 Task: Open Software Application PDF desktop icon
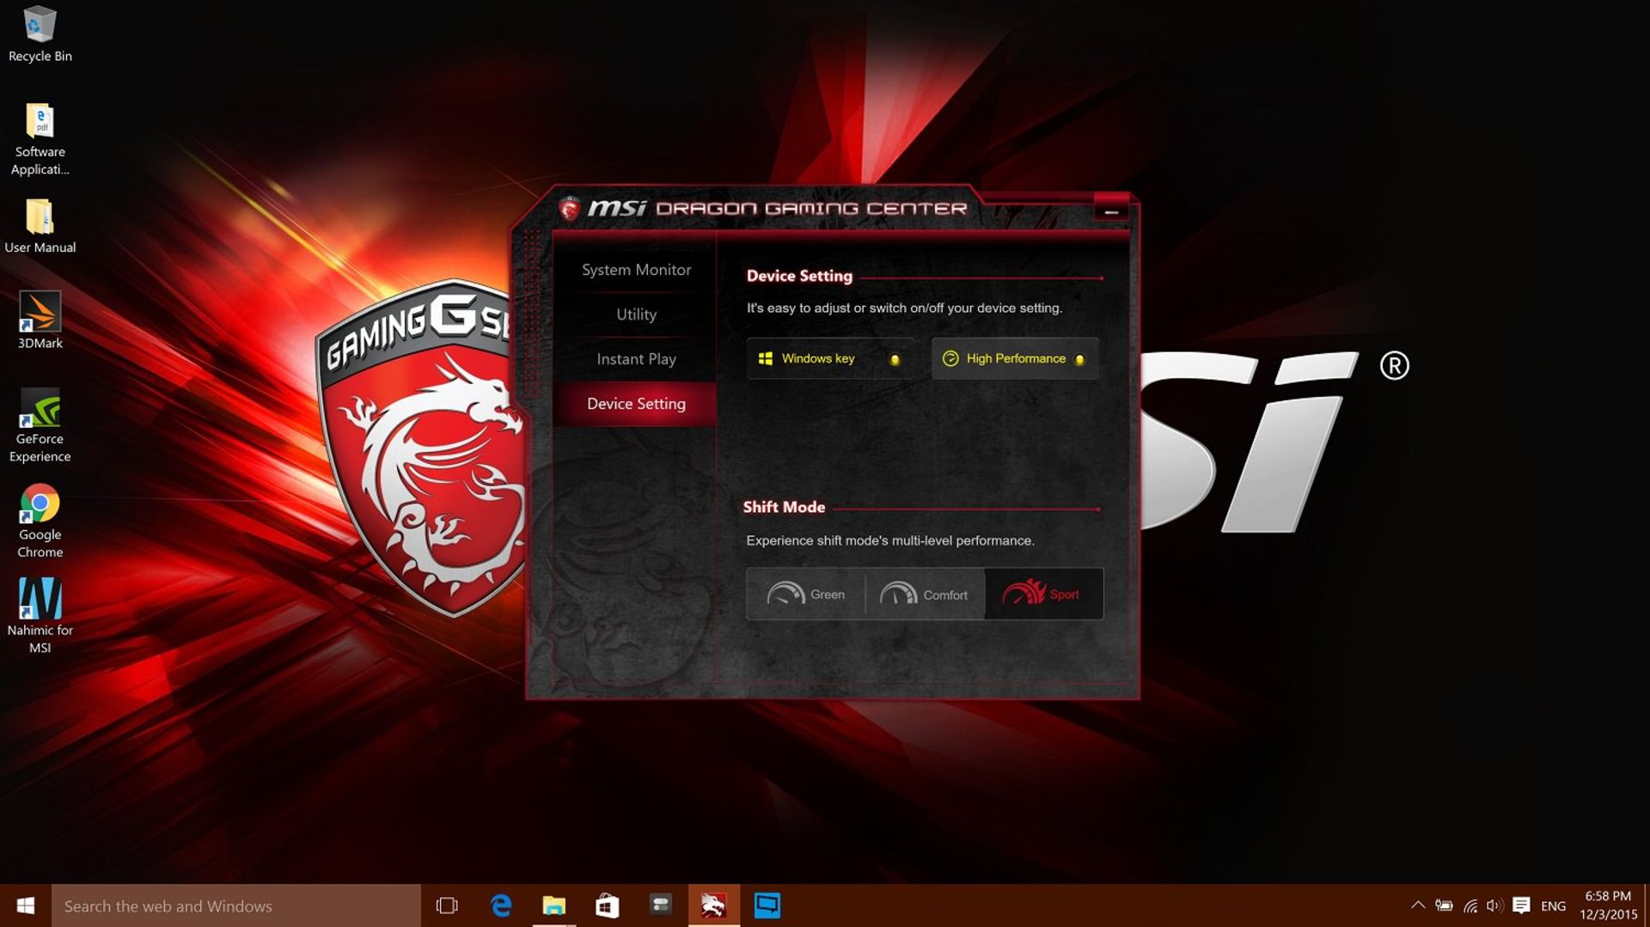tap(40, 139)
